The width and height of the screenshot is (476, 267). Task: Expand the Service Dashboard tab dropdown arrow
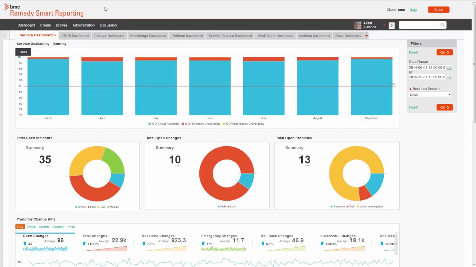pyautogui.click(x=55, y=36)
